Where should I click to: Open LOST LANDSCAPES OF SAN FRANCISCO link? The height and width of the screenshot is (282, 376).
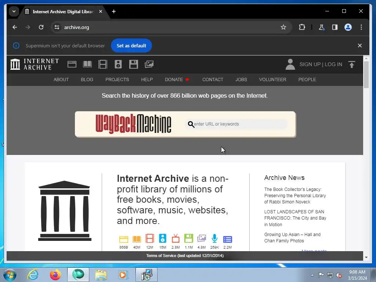coord(295,218)
